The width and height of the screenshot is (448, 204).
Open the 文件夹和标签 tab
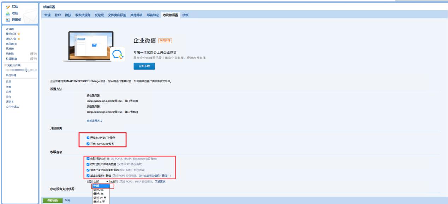pos(117,15)
